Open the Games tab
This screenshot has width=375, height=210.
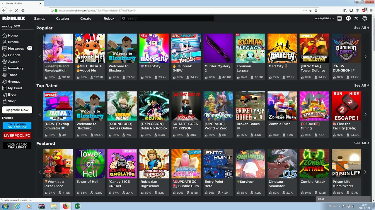pos(39,18)
